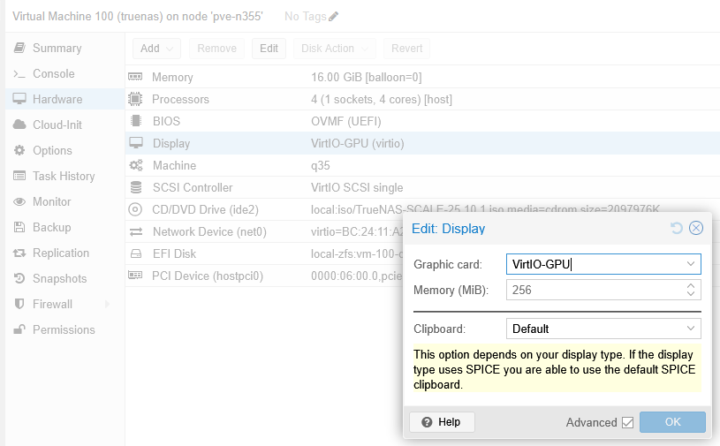Image resolution: width=720 pixels, height=446 pixels.
Task: Open the Console sidebar section
Action: pos(53,73)
